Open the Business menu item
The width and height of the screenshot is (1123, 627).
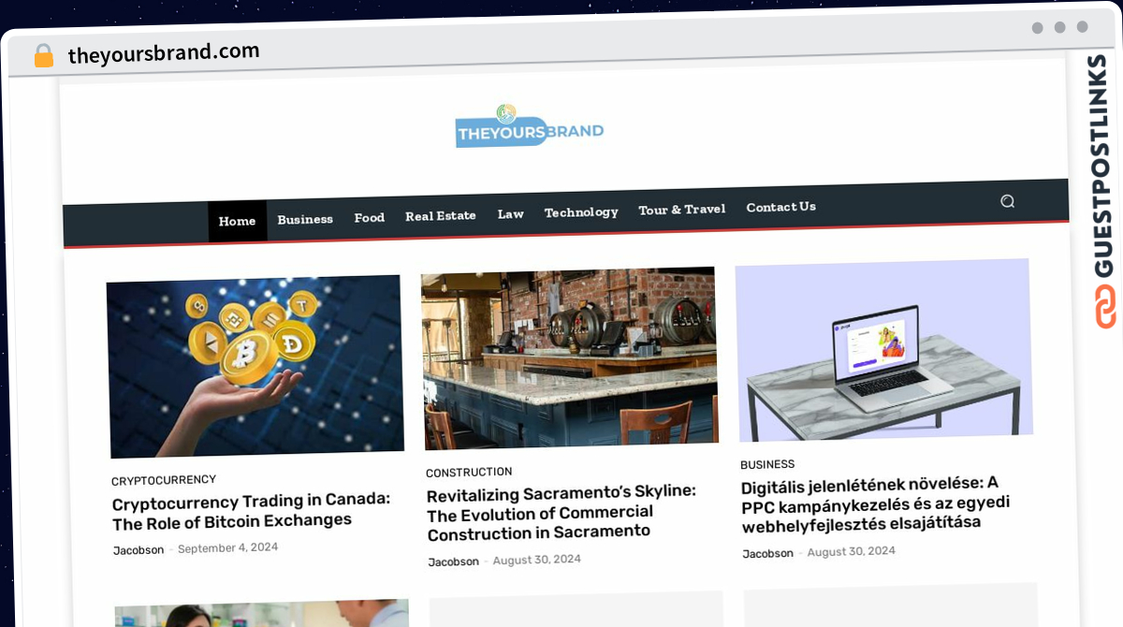[305, 219]
